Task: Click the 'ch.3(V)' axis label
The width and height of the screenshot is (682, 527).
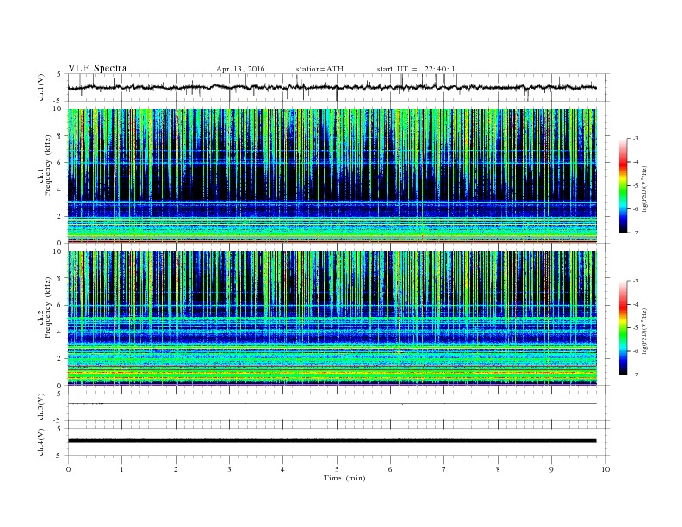Action: [41, 407]
